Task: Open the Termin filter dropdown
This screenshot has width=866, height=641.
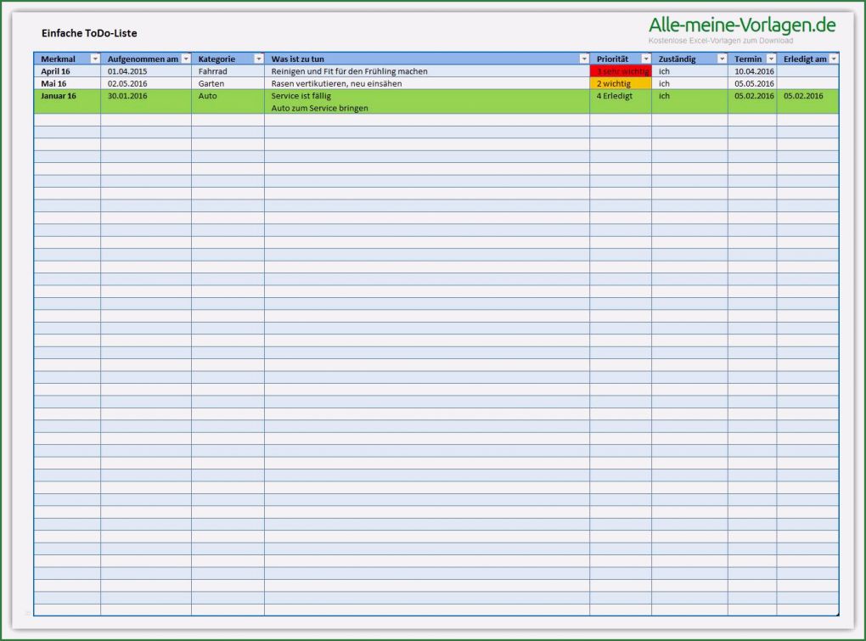Action: click(771, 59)
